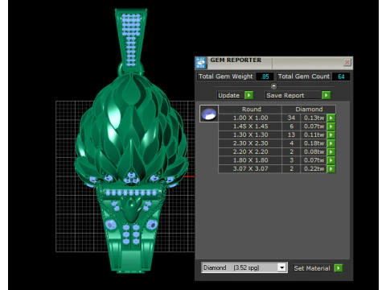386x290 pixels.
Task: Click green arrow for 1.30 X 1.30 row
Action: click(331, 135)
